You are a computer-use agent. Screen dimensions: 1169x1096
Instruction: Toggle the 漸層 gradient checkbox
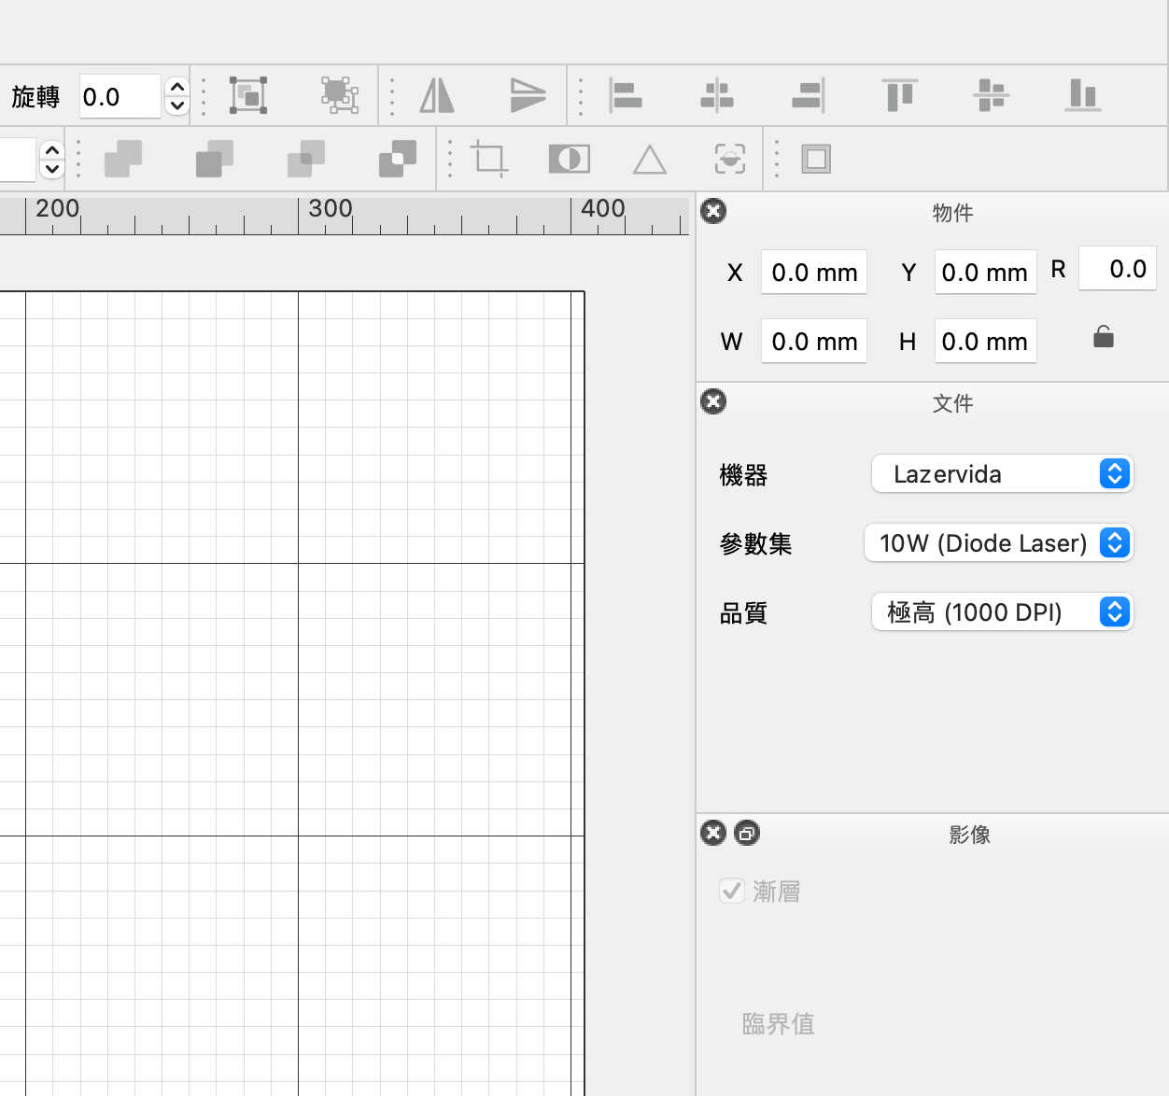point(732,891)
